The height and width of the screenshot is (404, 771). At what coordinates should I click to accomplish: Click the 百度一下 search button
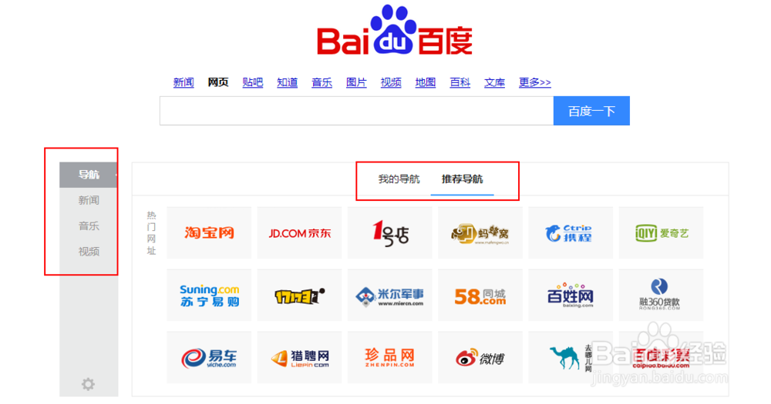click(x=591, y=111)
